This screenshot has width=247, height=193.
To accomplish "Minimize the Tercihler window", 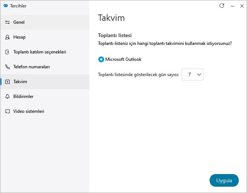I will click(233, 6).
